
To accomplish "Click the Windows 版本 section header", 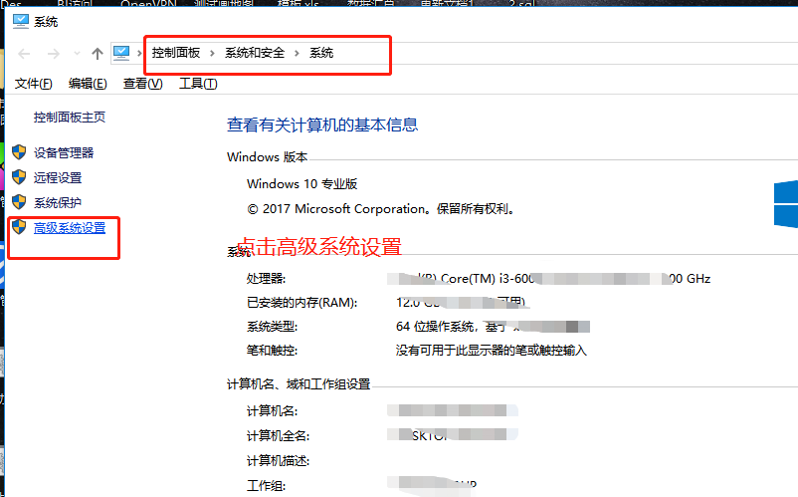I will click(268, 156).
